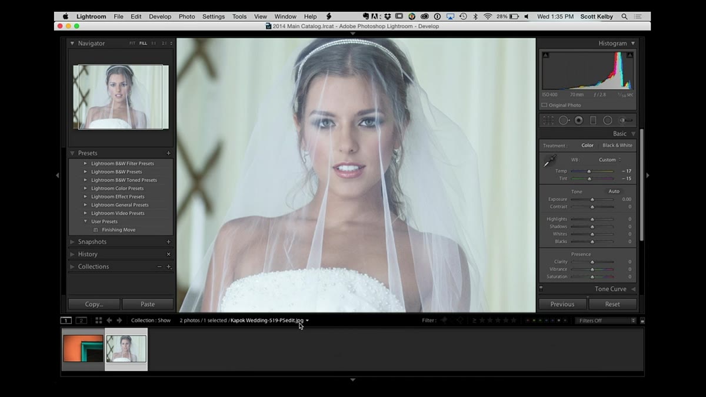Image resolution: width=706 pixels, height=397 pixels.
Task: Collapse the Histogram panel
Action: [x=633, y=43]
